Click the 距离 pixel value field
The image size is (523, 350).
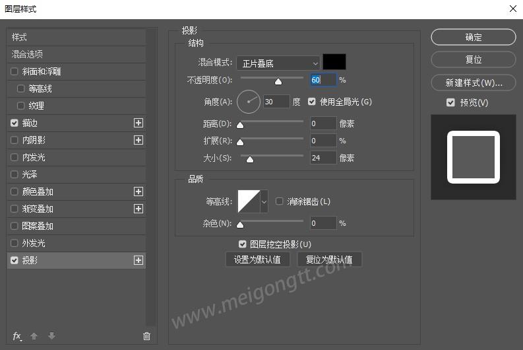[323, 123]
